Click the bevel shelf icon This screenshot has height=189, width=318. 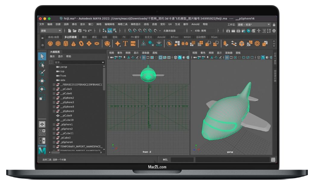pos(241,44)
